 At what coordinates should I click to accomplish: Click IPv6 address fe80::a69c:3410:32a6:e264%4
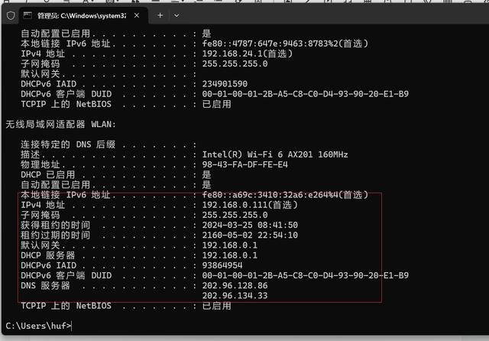point(270,195)
